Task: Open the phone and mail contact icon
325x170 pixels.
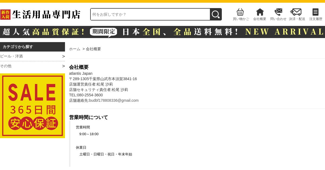Action: (x=278, y=12)
